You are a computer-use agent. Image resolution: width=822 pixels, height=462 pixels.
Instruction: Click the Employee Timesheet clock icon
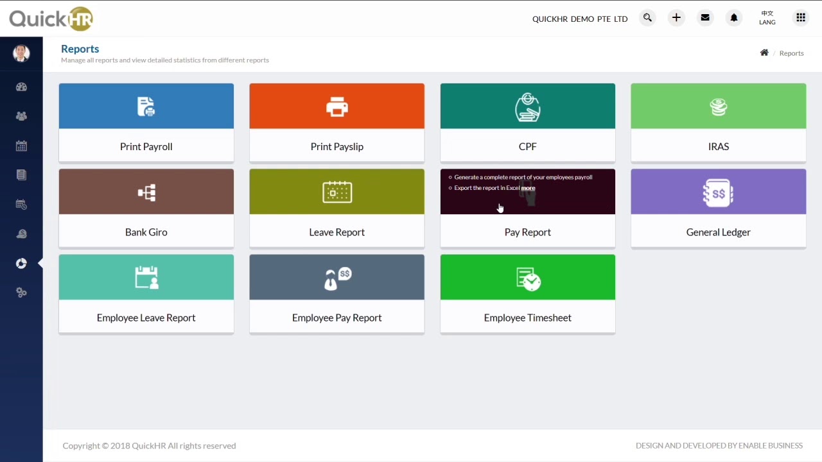point(528,278)
